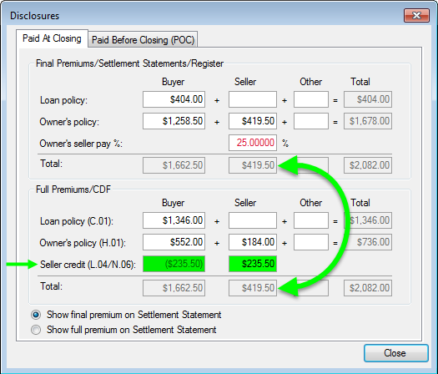Click the Loan policy Other empty field
Image resolution: width=438 pixels, height=374 pixels.
tap(311, 99)
